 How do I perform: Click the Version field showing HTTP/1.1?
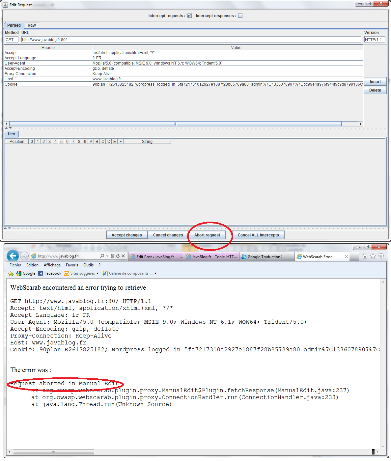click(375, 40)
